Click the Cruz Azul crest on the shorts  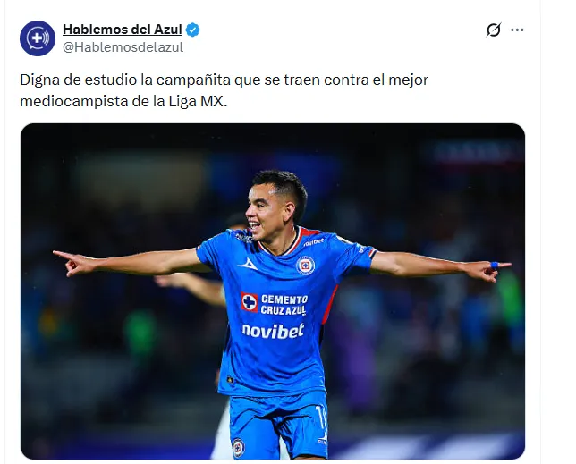pos(238,448)
